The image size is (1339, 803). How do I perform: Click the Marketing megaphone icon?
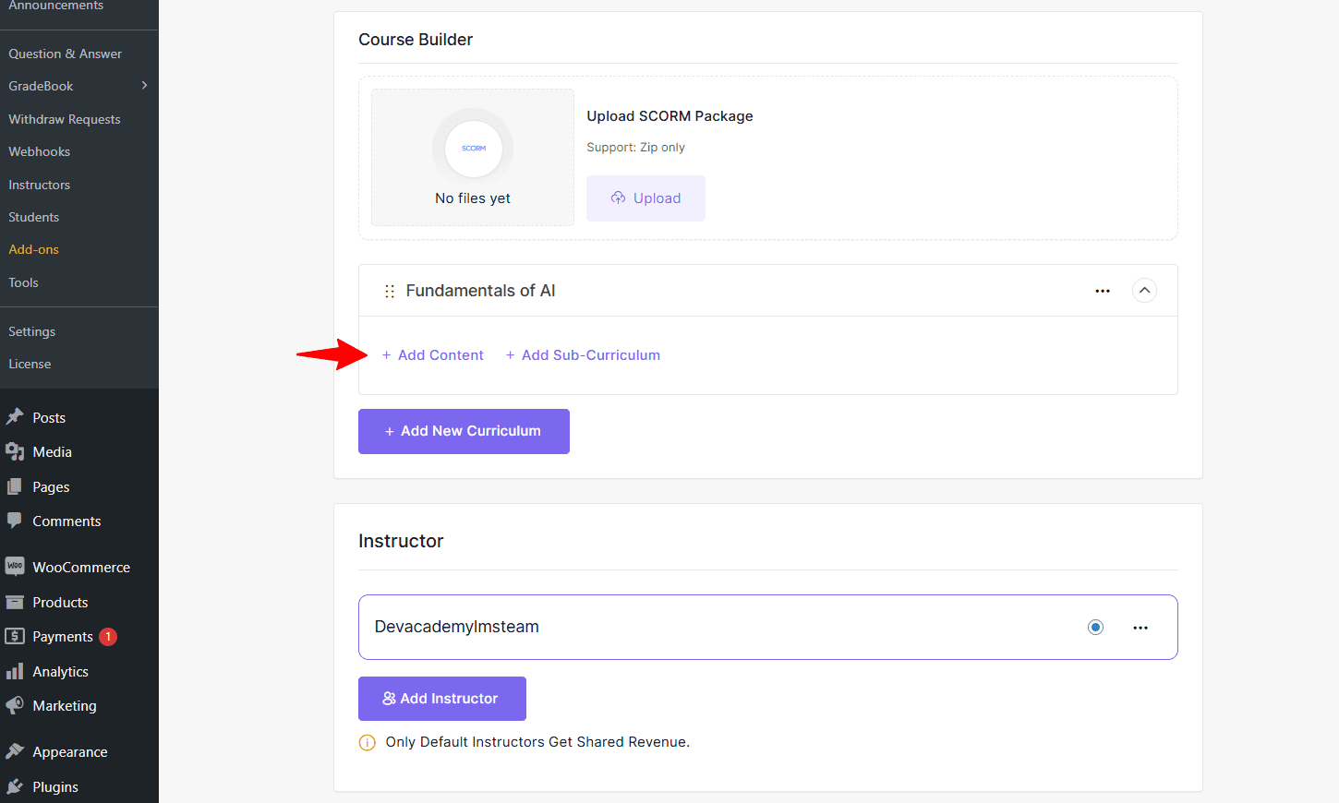[x=16, y=705]
